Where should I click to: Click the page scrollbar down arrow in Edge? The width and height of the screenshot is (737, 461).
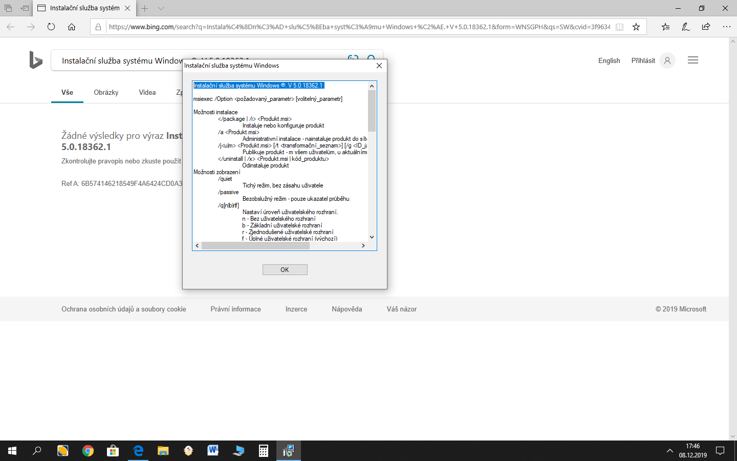click(x=733, y=436)
